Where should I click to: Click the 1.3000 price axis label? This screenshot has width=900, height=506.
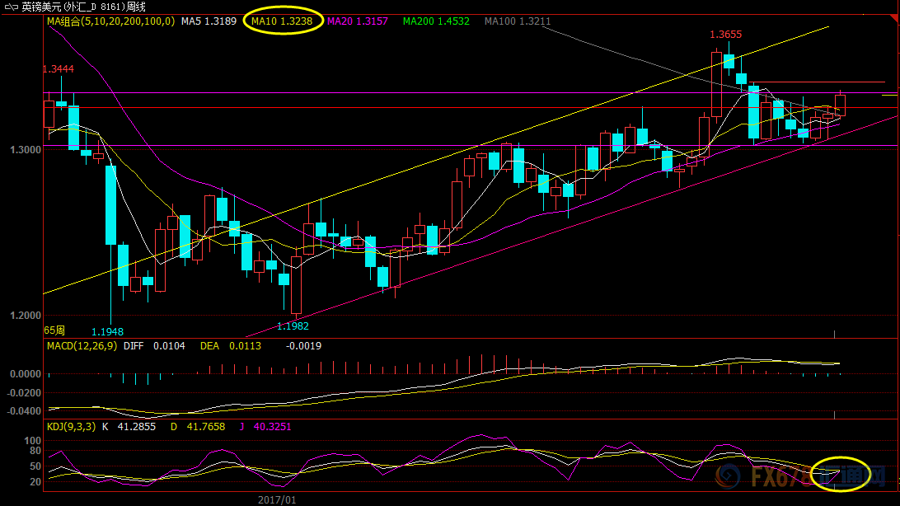pos(26,150)
